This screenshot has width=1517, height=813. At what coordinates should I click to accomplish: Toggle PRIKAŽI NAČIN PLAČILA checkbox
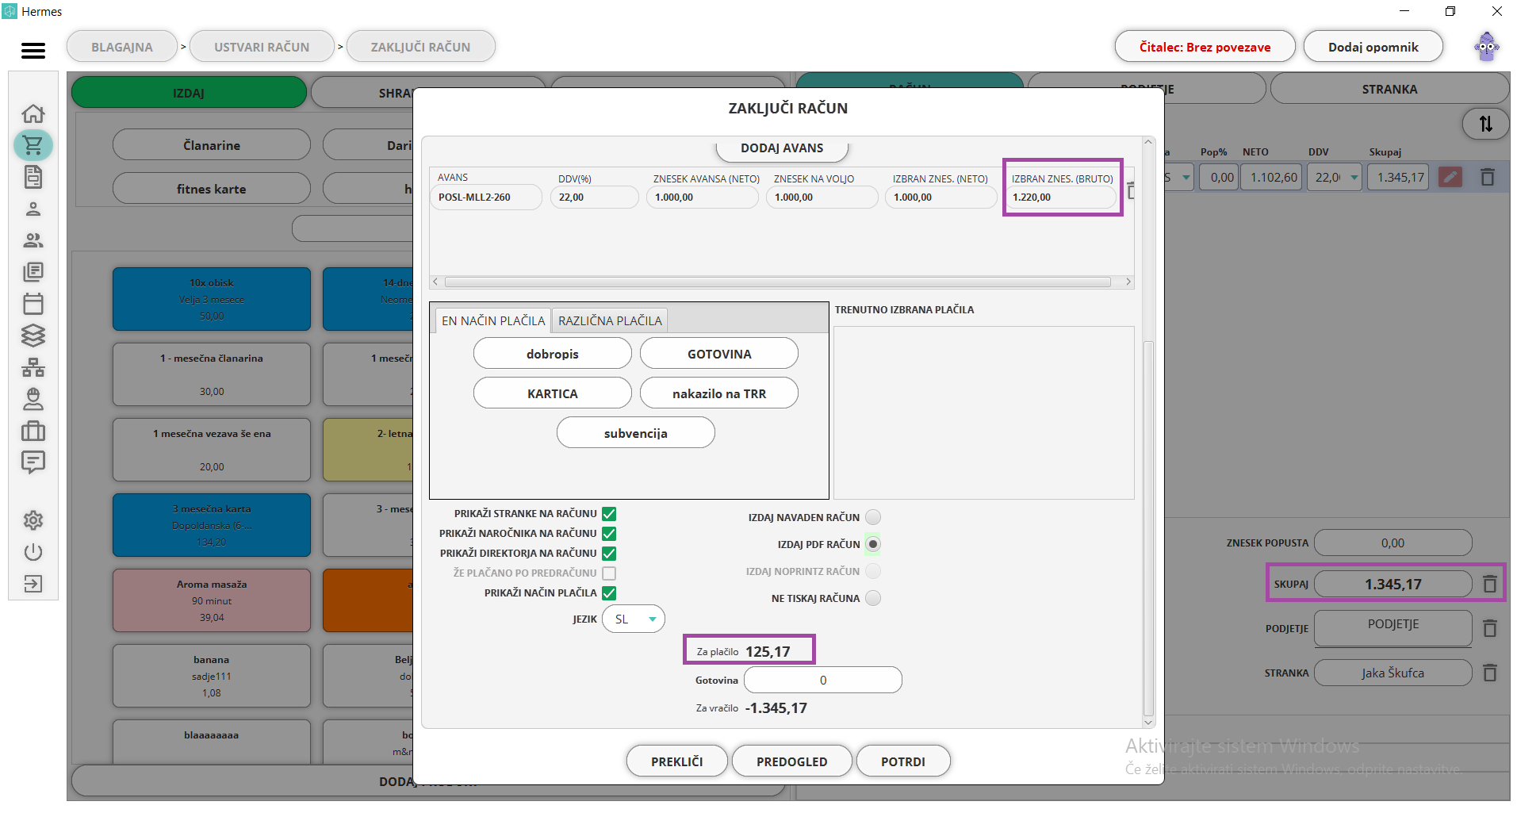point(609,592)
